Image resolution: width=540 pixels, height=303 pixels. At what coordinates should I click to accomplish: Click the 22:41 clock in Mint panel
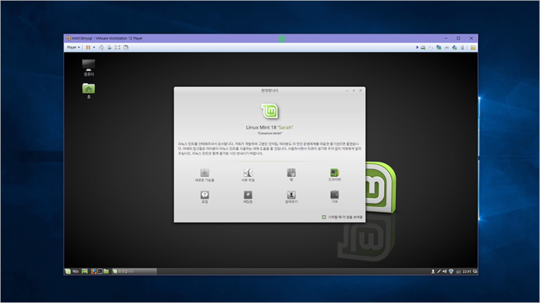[x=466, y=271]
